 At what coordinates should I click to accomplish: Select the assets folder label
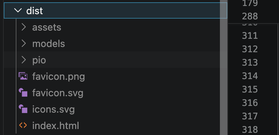47,28
